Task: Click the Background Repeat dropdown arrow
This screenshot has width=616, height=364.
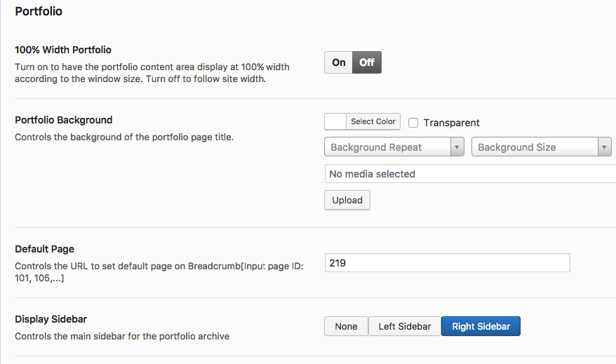Action: click(x=457, y=147)
